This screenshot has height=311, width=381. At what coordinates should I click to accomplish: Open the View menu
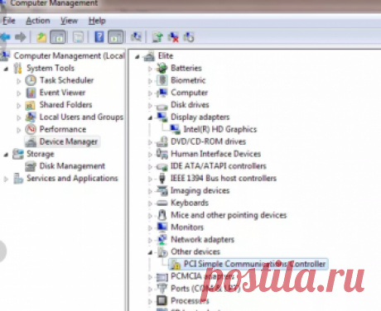coord(69,21)
